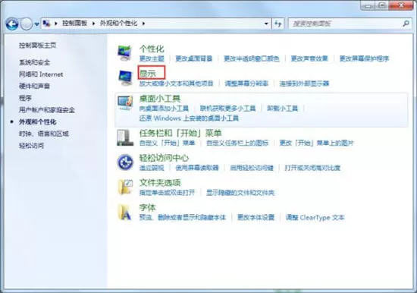Image resolution: width=417 pixels, height=293 pixels.
Task: Open the 显示 heading link
Action: [148, 74]
